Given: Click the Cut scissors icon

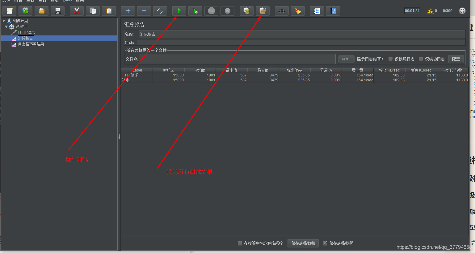Looking at the screenshot, I should pyautogui.click(x=77, y=11).
